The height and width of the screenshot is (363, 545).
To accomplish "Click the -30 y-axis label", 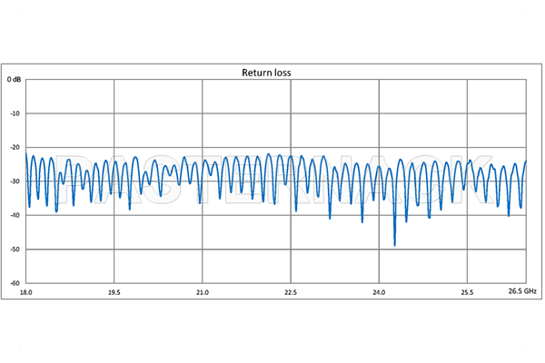I will (x=15, y=181).
